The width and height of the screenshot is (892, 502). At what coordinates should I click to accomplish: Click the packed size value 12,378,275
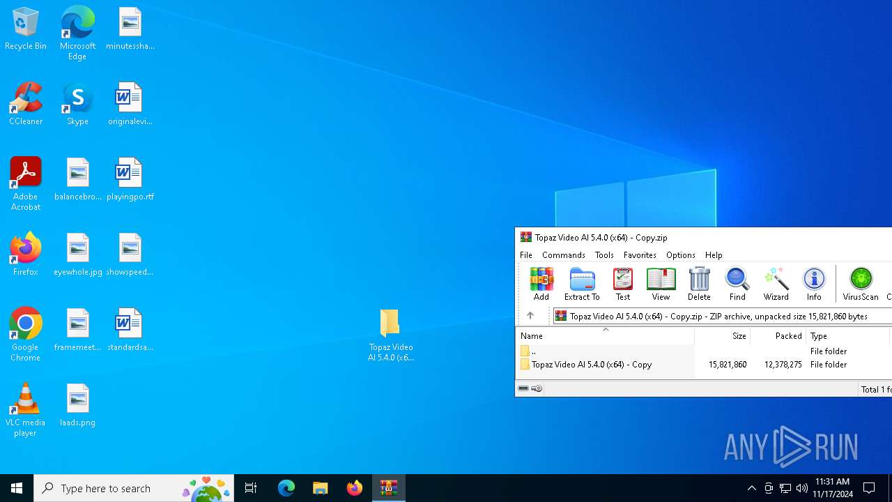pos(783,365)
